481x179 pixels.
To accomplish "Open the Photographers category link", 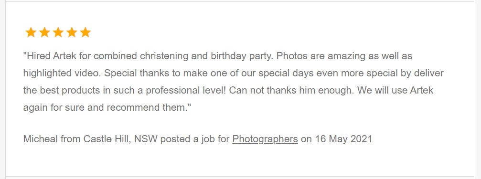I will click(x=265, y=139).
